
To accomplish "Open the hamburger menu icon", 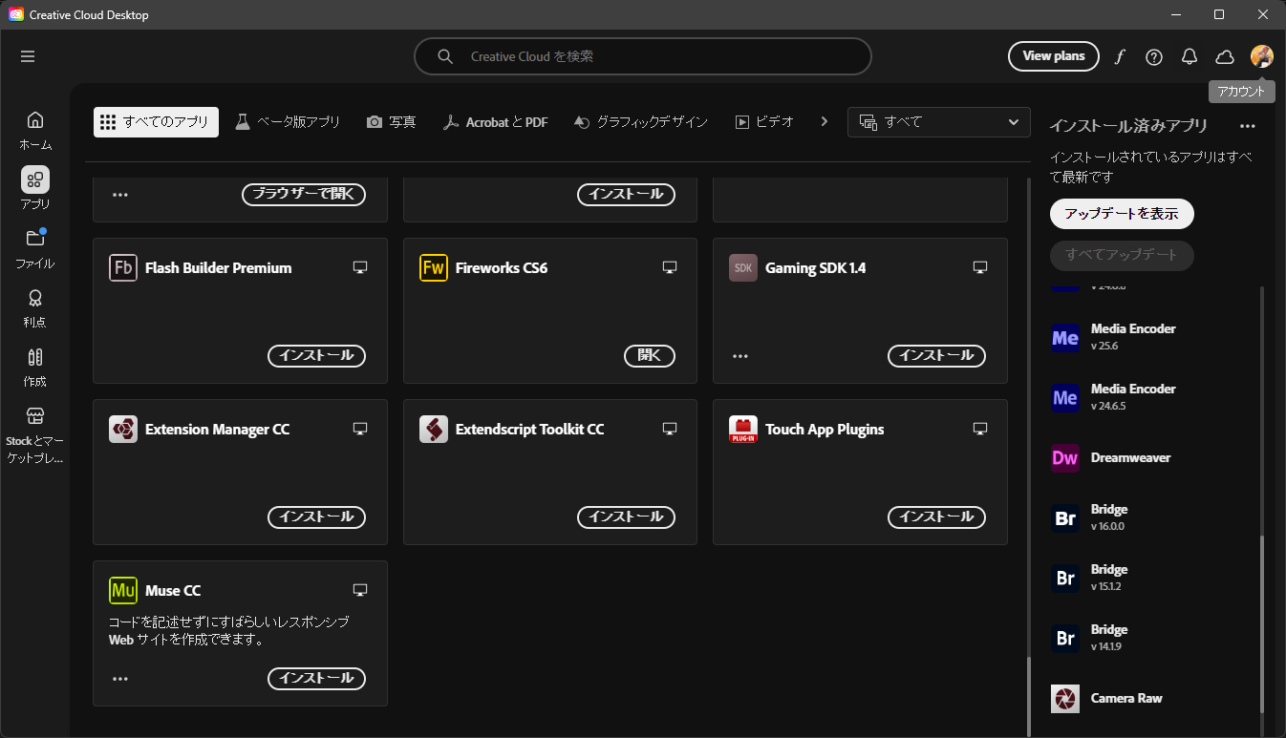I will tap(28, 56).
